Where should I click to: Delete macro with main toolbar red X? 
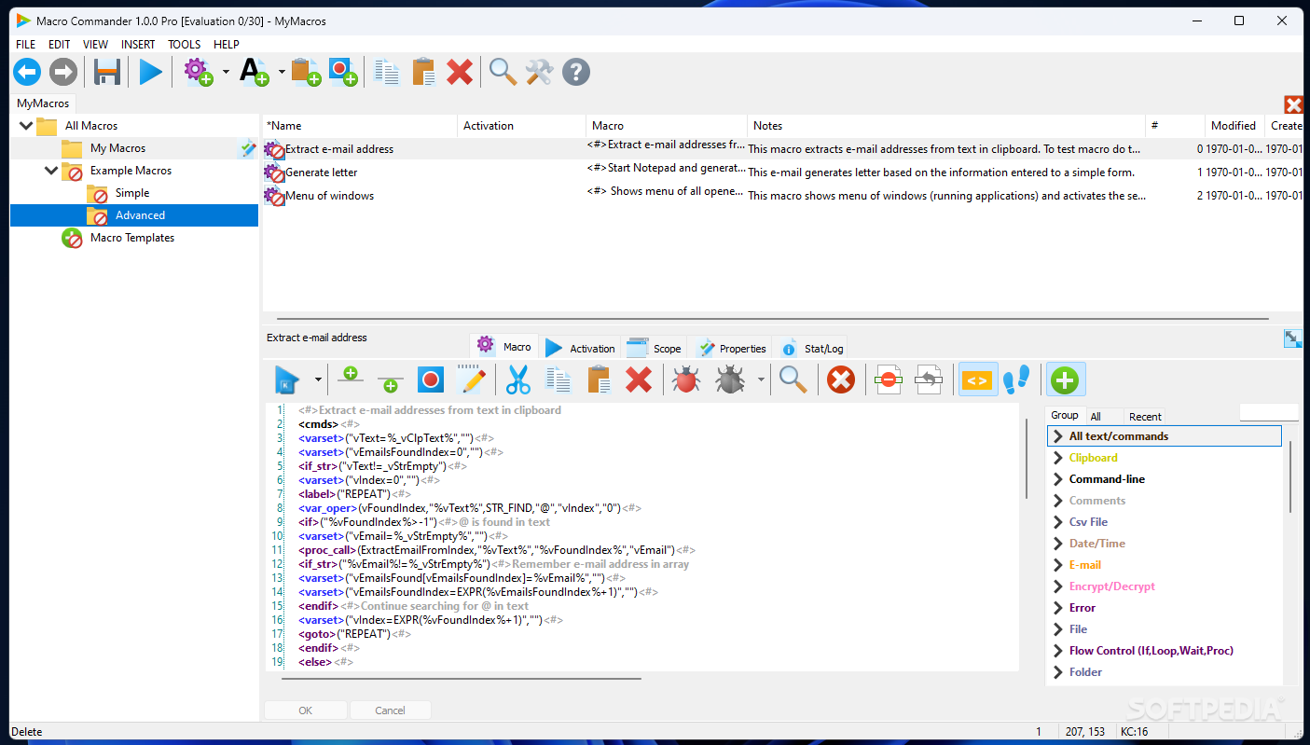tap(460, 72)
